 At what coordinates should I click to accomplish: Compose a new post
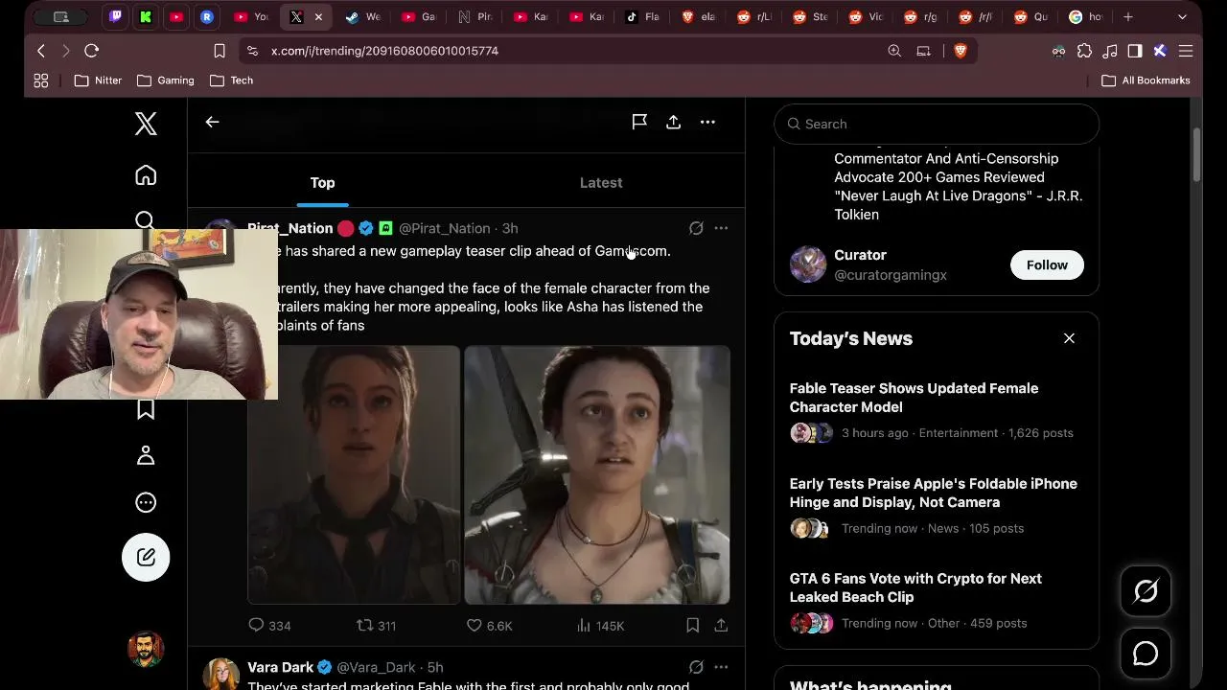coord(146,557)
